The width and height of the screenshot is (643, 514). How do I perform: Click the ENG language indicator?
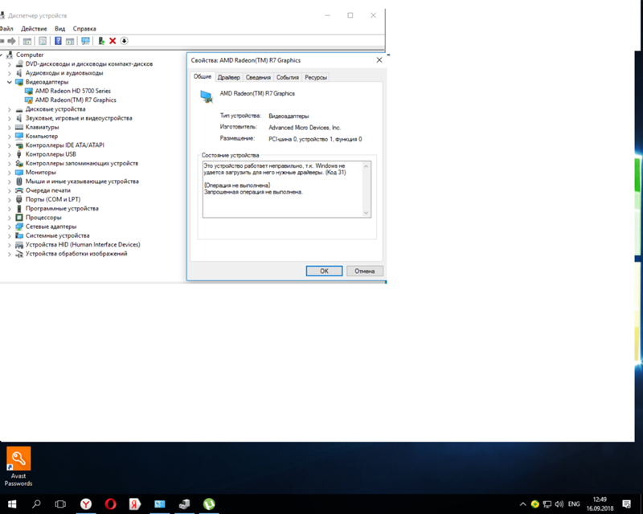tap(574, 504)
